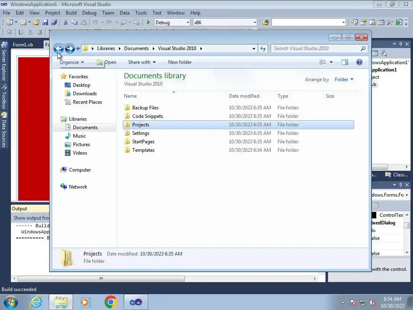Click the Explorer Back arrow button
The width and height of the screenshot is (413, 310).
click(58, 48)
